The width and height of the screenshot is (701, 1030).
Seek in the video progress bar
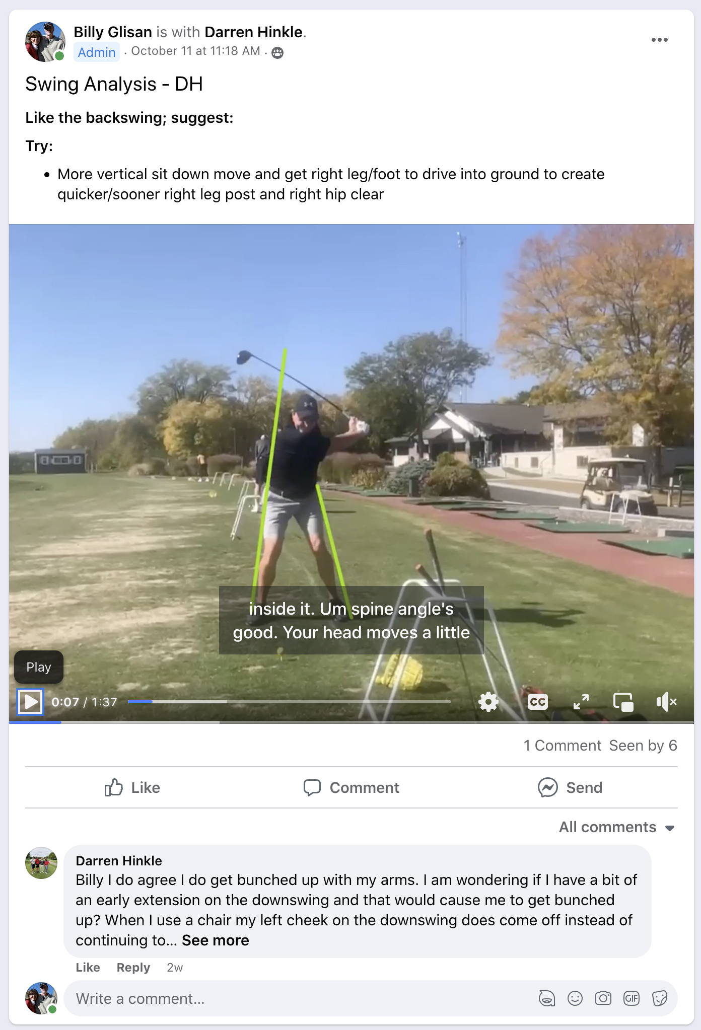point(289,701)
